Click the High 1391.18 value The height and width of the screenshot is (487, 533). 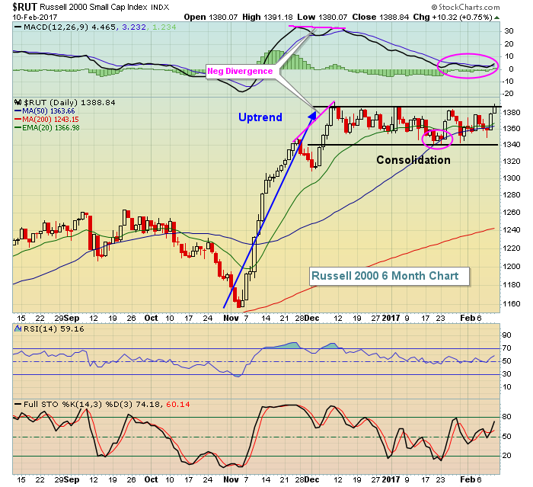tap(268, 17)
